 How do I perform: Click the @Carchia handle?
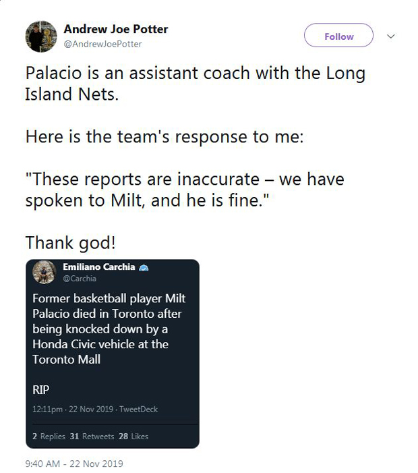(80, 279)
